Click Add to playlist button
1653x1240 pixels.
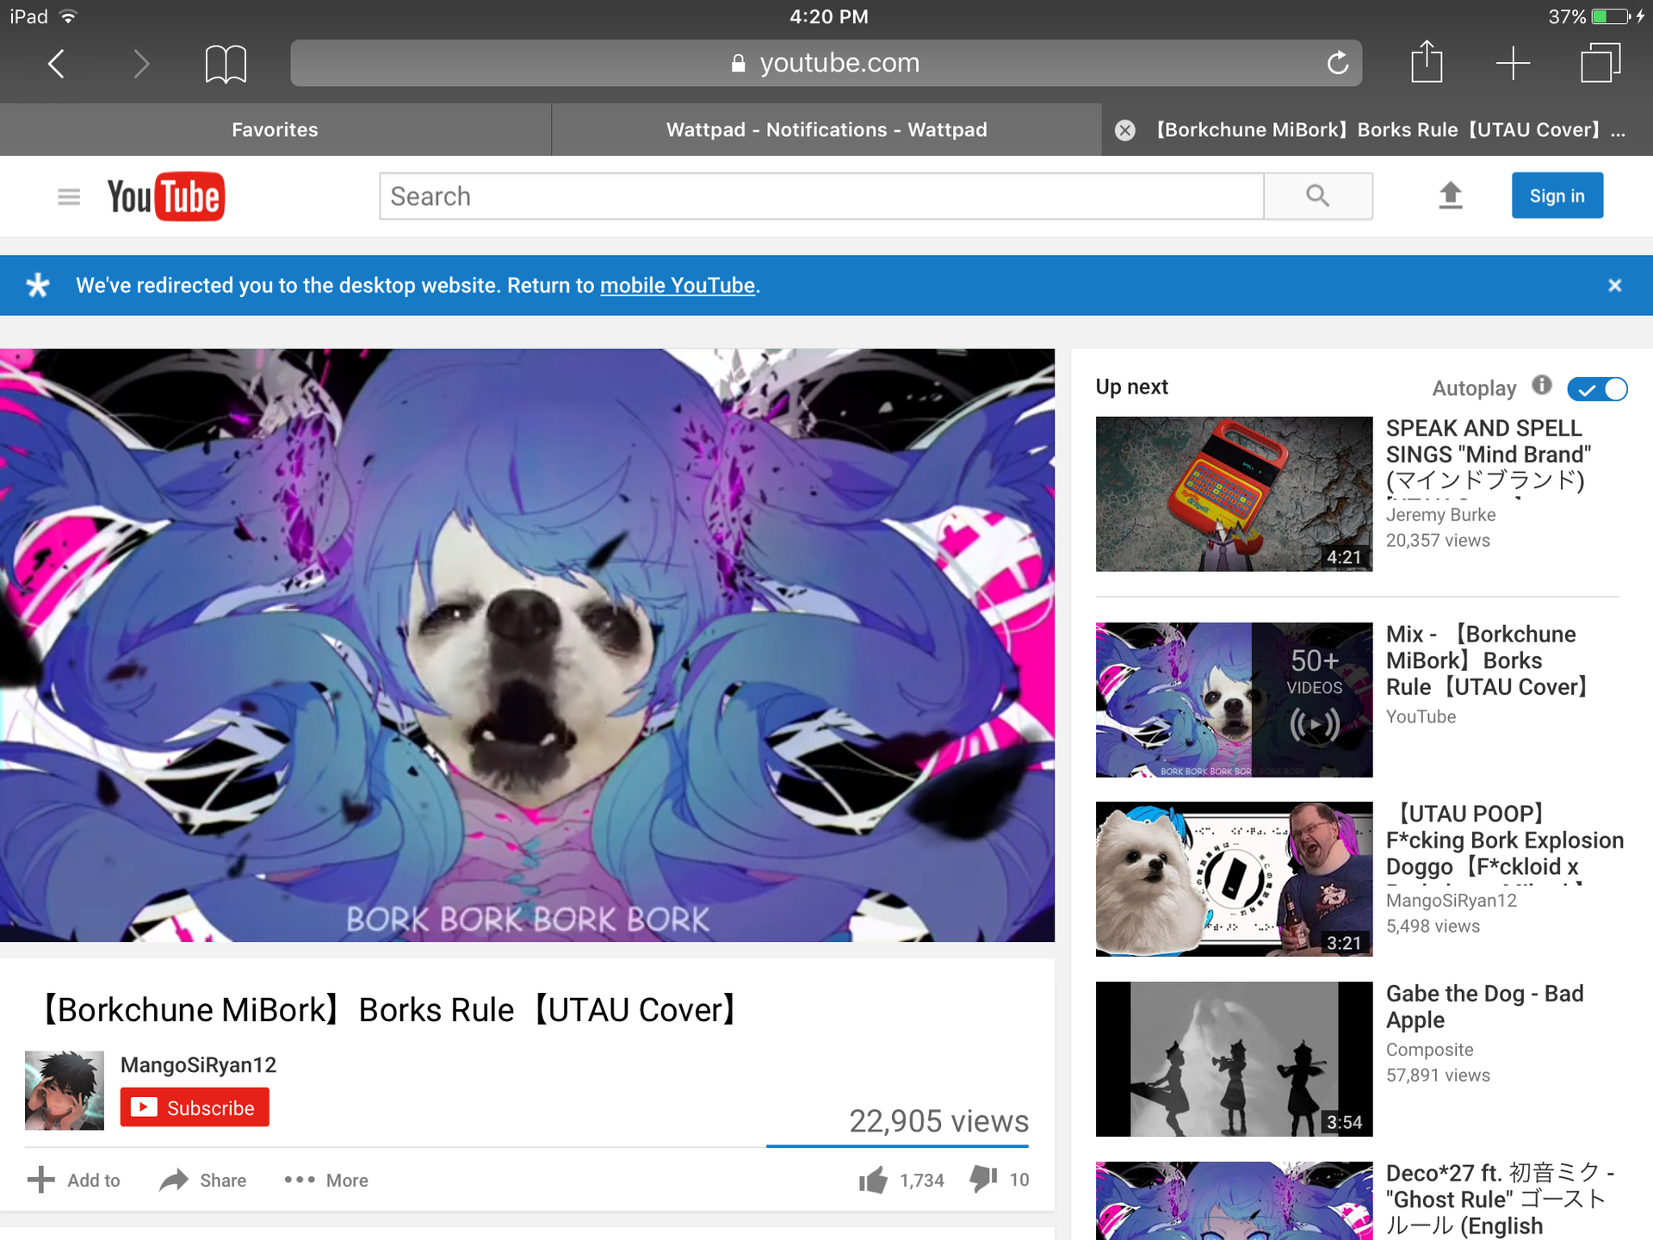(x=74, y=1180)
